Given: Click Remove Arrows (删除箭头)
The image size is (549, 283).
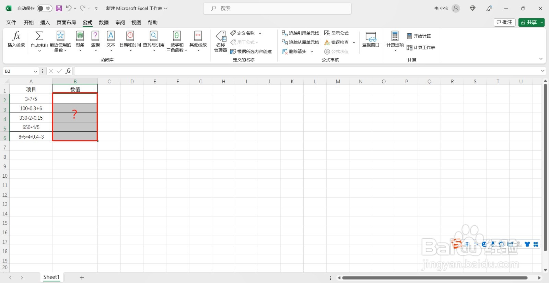Looking at the screenshot, I should (294, 51).
